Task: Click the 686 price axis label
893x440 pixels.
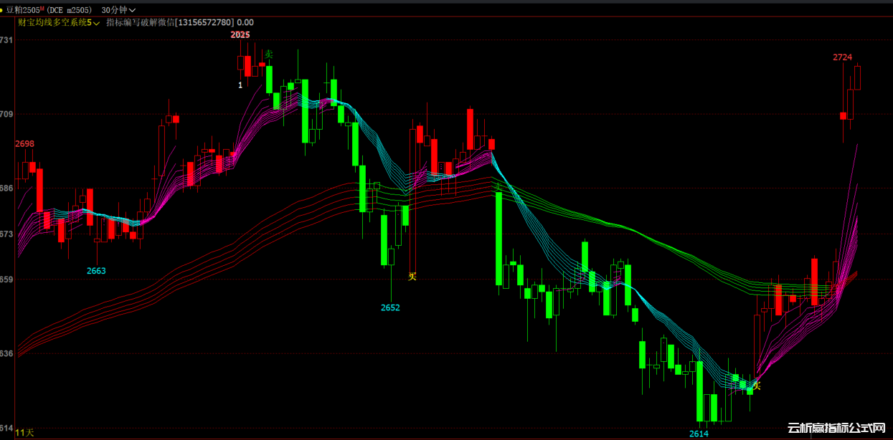Action: click(6, 188)
